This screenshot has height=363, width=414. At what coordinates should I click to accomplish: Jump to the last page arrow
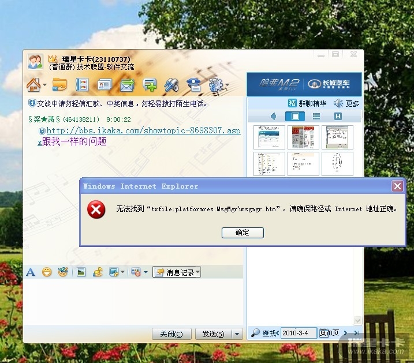[x=357, y=333]
